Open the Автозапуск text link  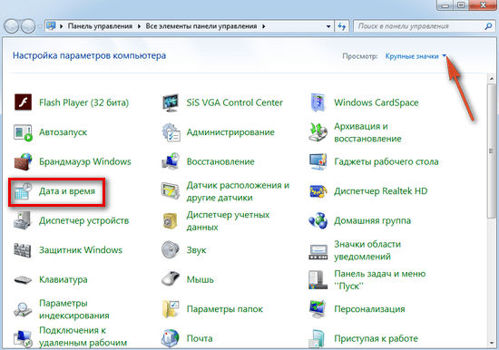pos(63,132)
